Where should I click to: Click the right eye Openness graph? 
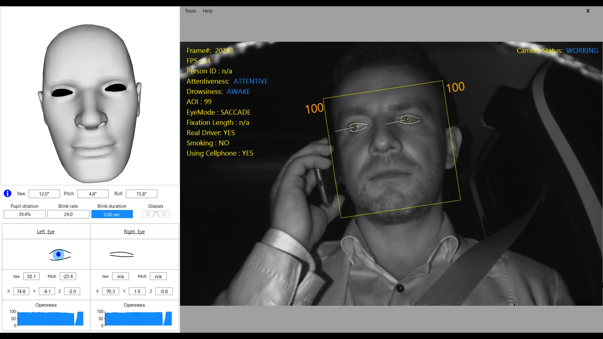pyautogui.click(x=138, y=319)
